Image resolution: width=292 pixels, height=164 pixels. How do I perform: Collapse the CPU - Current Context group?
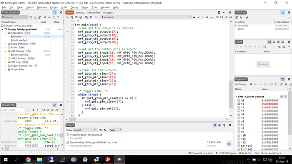point(236,97)
